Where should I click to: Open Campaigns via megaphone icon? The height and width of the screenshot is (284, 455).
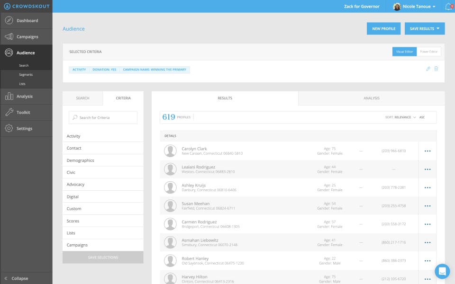click(x=9, y=36)
